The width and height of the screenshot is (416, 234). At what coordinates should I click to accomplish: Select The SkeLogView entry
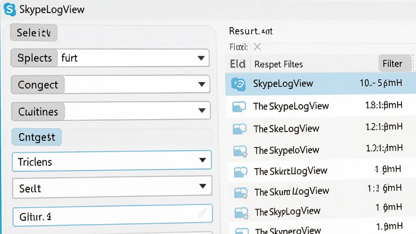[286, 129]
